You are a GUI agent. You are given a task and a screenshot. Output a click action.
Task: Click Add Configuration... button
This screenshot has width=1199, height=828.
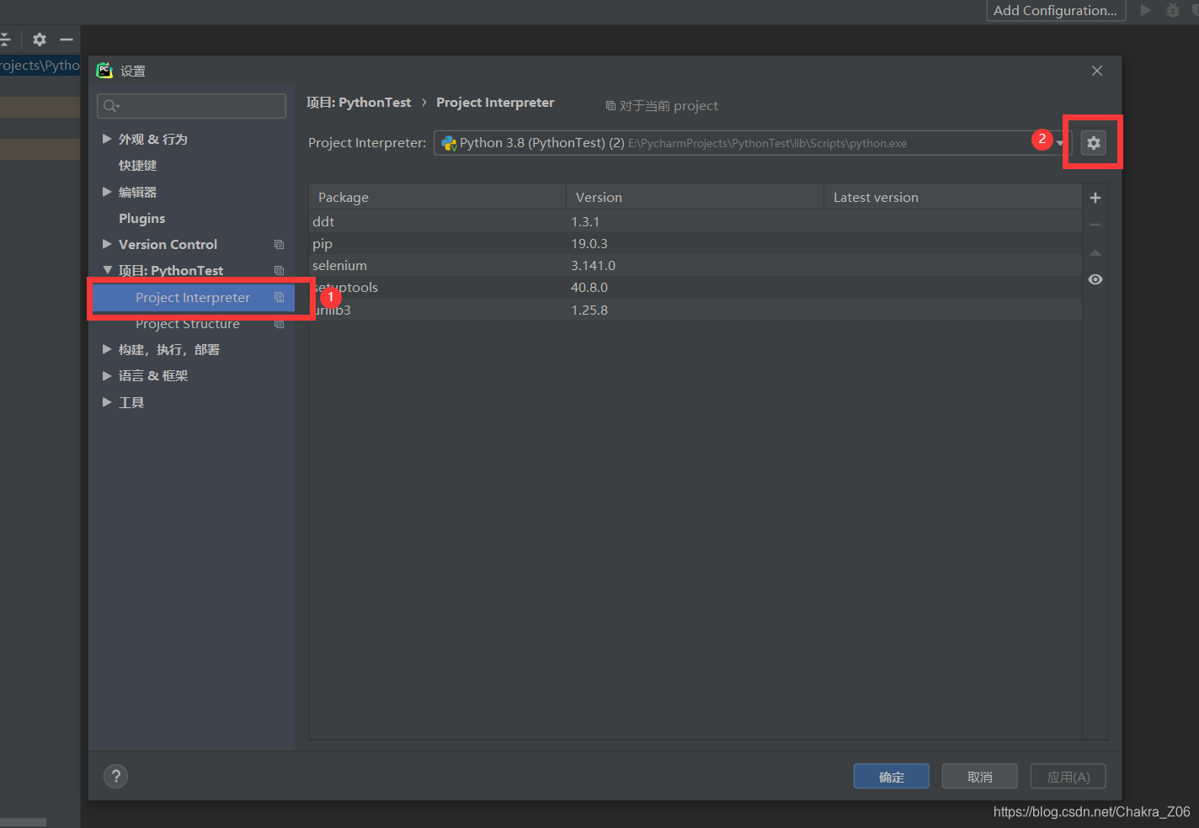[x=1056, y=10]
